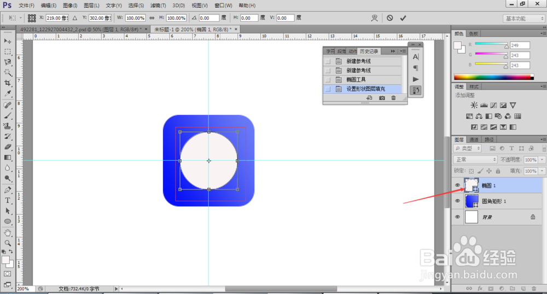Select the Hand tool
This screenshot has height=294, width=547.
pos(7,233)
